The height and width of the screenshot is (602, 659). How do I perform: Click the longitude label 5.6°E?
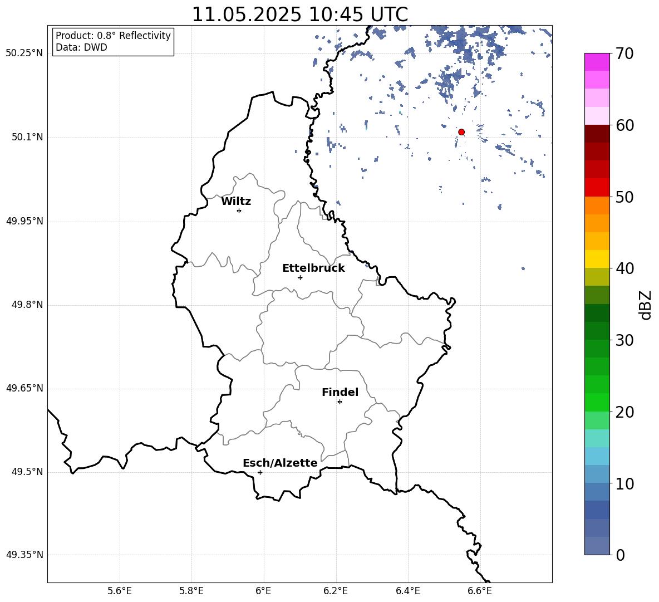click(120, 591)
